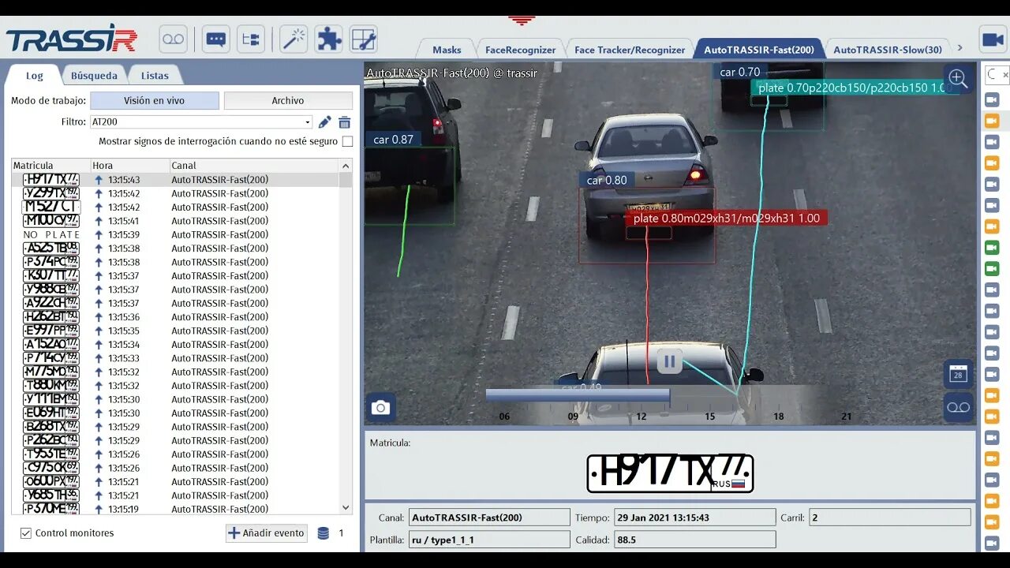Open the object tree layout icon
The height and width of the screenshot is (568, 1010).
click(x=252, y=39)
